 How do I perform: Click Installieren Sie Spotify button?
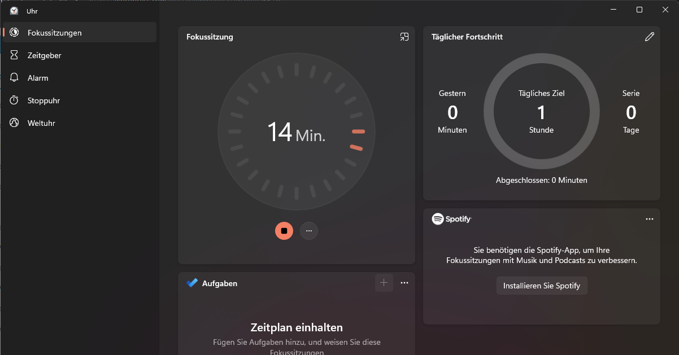tap(542, 286)
